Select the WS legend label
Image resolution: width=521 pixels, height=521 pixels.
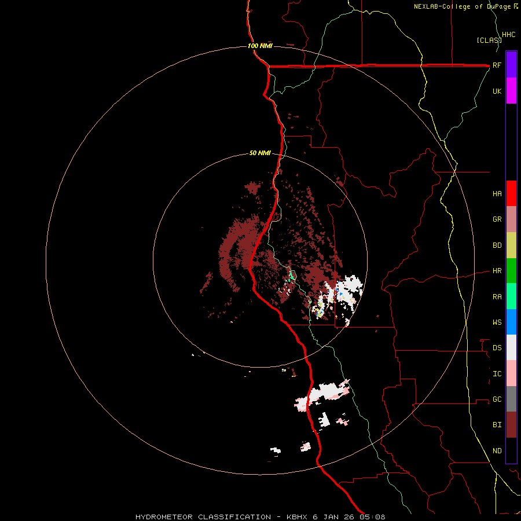click(497, 322)
